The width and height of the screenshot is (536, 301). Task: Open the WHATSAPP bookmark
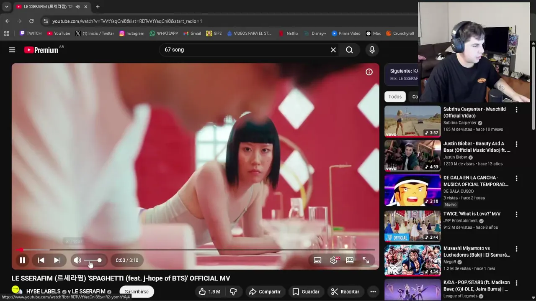(164, 33)
